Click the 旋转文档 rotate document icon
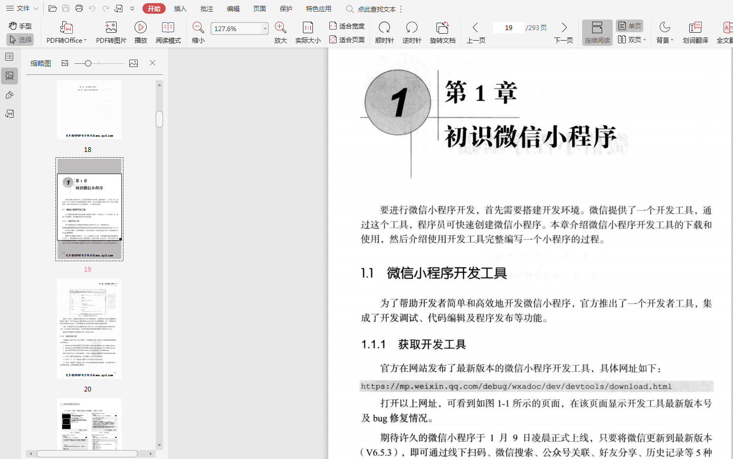Viewport: 733px width, 459px height. [x=442, y=28]
